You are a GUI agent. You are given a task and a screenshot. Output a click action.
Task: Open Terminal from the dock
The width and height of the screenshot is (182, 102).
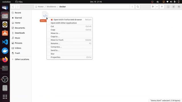tap(5, 68)
